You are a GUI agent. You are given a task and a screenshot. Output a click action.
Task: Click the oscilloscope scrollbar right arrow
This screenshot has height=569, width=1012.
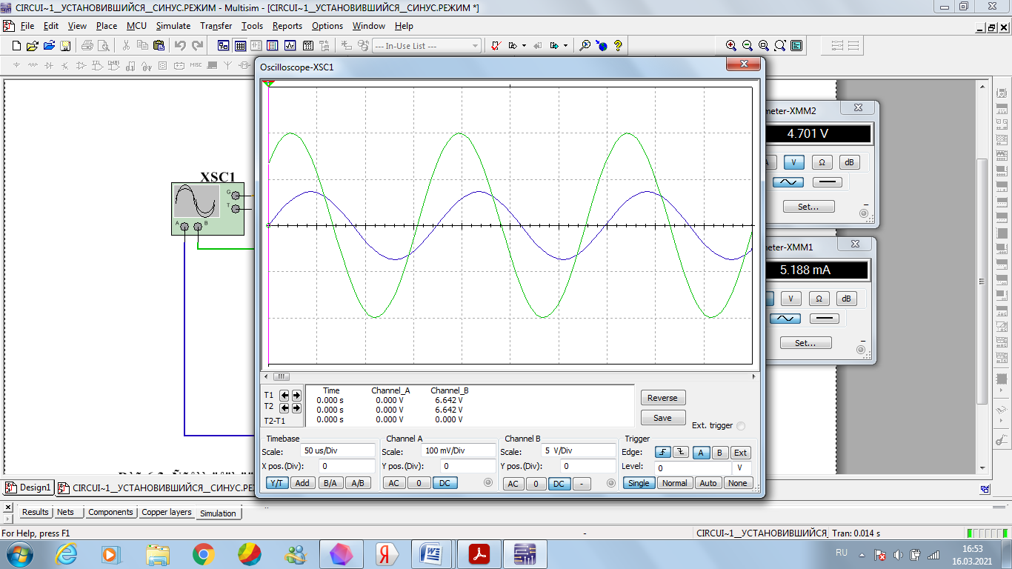(755, 377)
